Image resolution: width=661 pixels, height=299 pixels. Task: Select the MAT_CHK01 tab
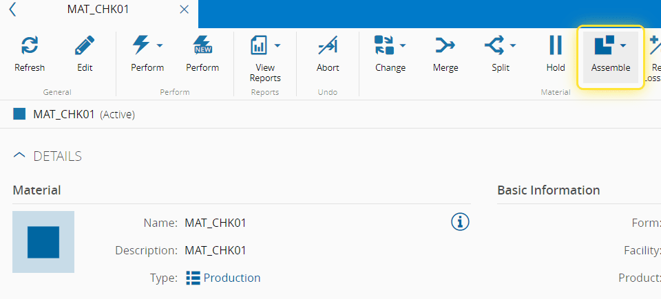pos(98,10)
